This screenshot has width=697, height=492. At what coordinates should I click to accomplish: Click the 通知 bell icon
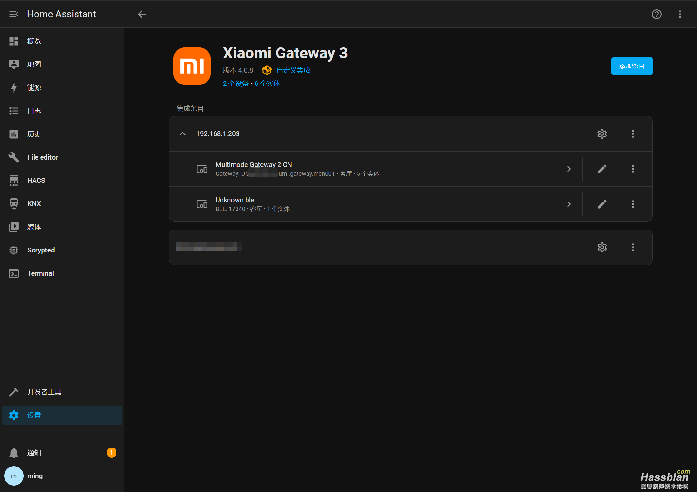14,453
